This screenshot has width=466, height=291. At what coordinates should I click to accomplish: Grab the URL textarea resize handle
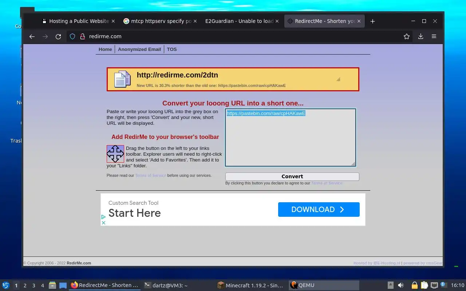pyautogui.click(x=353, y=164)
